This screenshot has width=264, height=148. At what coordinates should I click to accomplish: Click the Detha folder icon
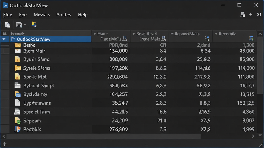coord(18,45)
